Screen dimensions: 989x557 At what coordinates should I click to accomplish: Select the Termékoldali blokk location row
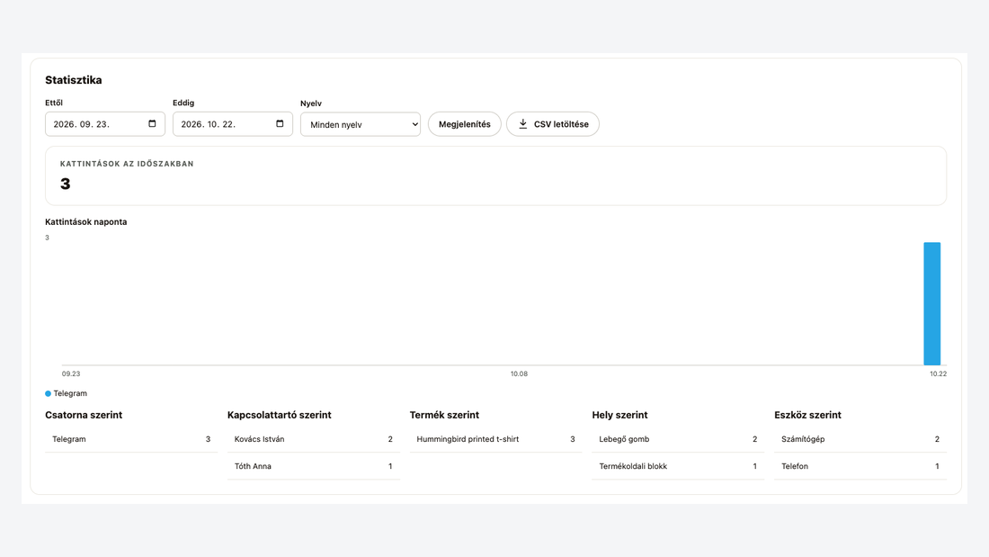pos(678,466)
